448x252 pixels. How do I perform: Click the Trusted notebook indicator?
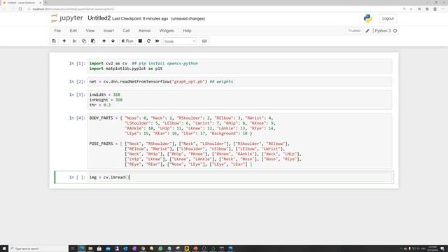tap(354, 31)
